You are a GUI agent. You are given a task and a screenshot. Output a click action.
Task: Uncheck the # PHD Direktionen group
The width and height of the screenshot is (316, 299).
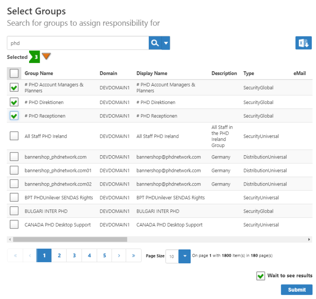pyautogui.click(x=14, y=102)
